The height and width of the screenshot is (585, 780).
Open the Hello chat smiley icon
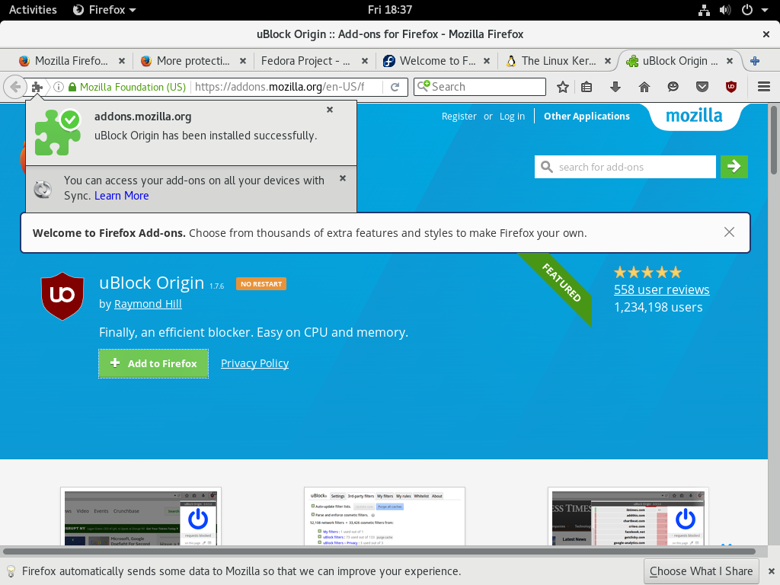click(673, 87)
